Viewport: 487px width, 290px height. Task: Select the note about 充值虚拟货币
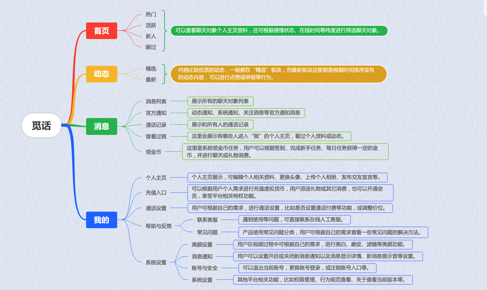pyautogui.click(x=290, y=193)
